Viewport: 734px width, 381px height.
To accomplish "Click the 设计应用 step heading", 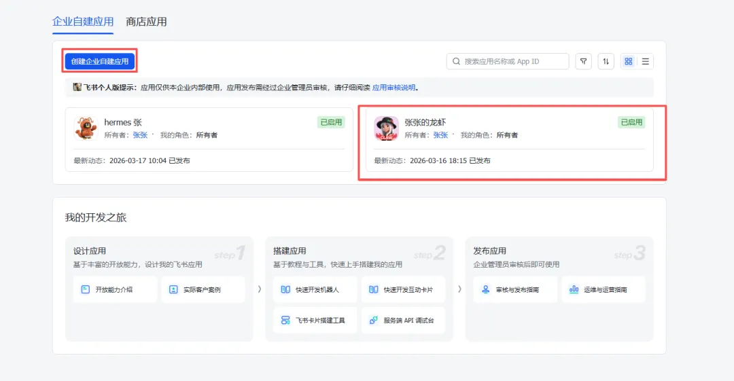I will (x=90, y=251).
